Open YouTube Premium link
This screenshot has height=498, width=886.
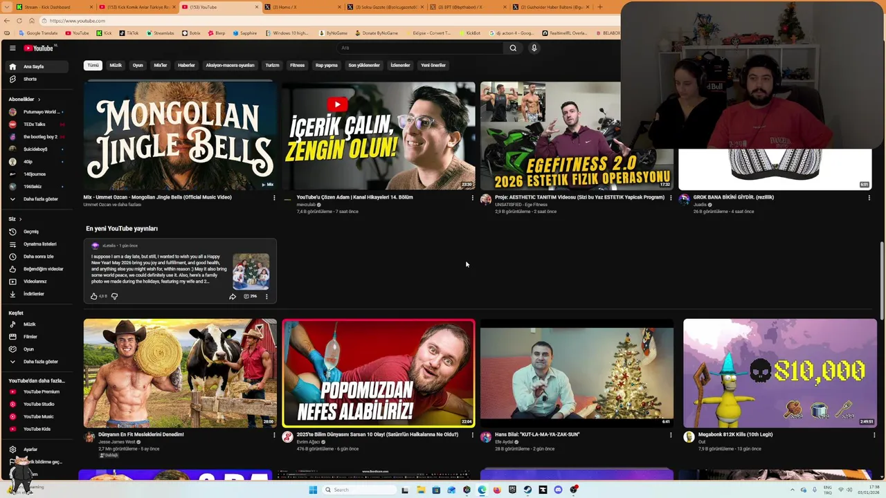pyautogui.click(x=36, y=391)
